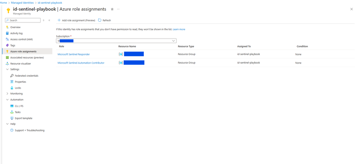Screen dimensions: 355x164
Task: Open the Learn more link
Action: [179, 30]
